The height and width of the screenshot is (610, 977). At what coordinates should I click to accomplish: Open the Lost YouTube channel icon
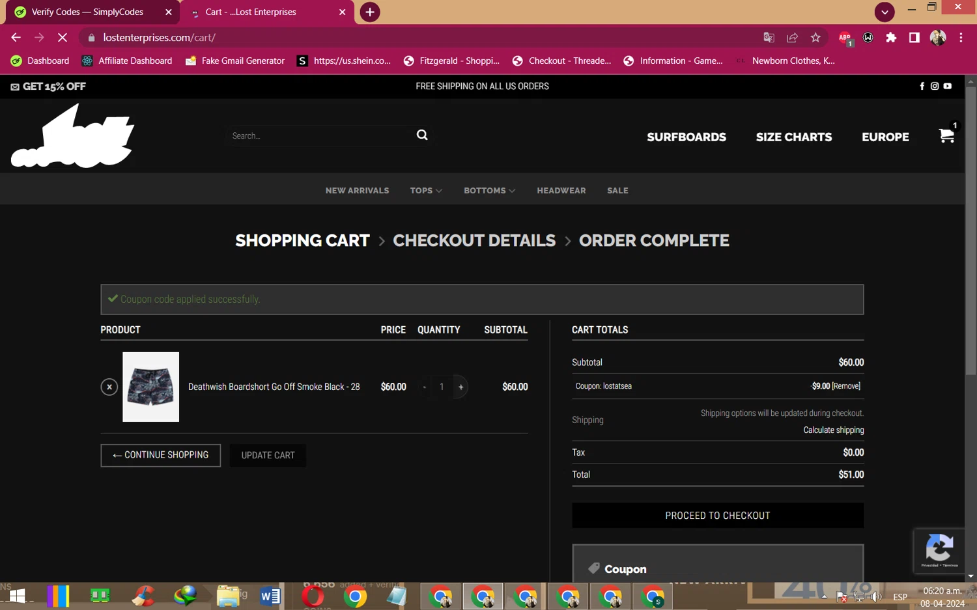pyautogui.click(x=947, y=86)
